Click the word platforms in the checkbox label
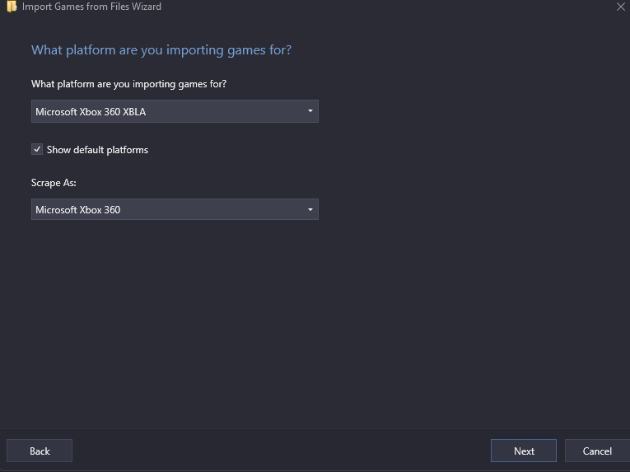 (128, 150)
